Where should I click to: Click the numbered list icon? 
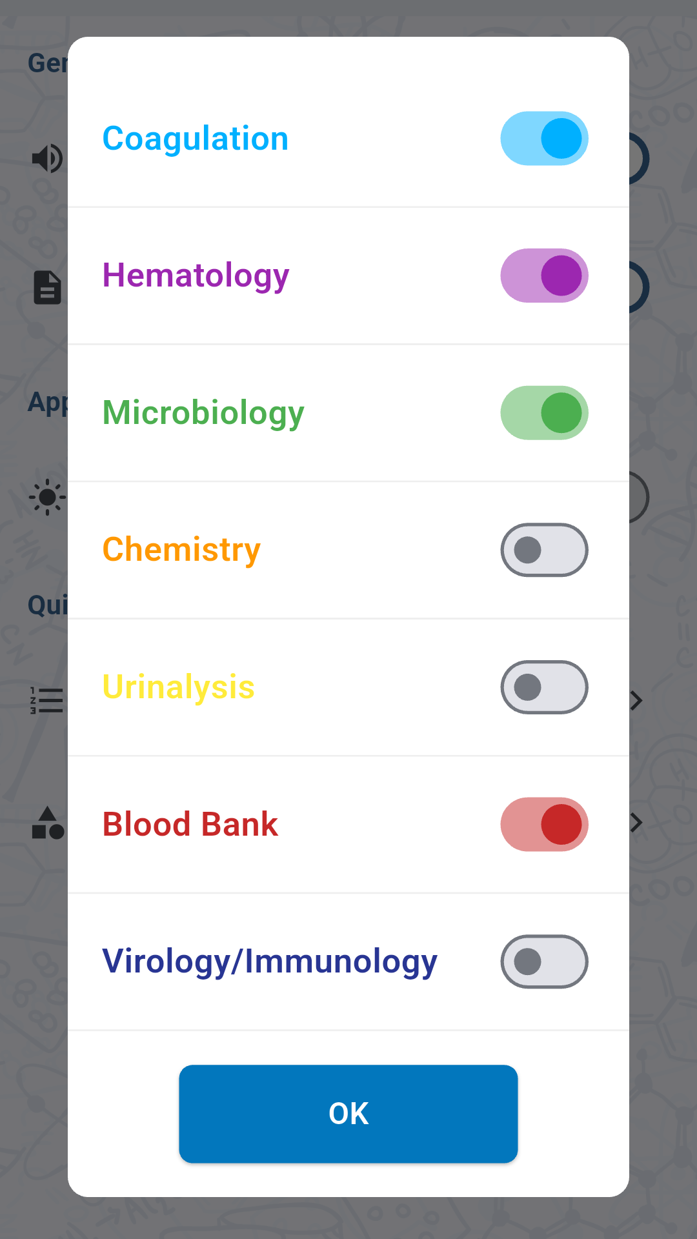pyautogui.click(x=46, y=700)
